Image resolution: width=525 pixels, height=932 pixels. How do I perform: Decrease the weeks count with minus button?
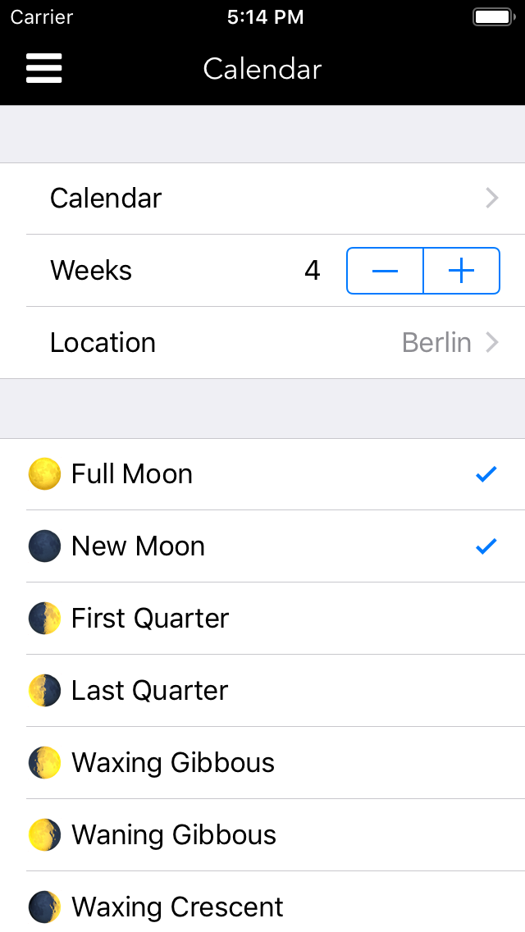click(385, 270)
